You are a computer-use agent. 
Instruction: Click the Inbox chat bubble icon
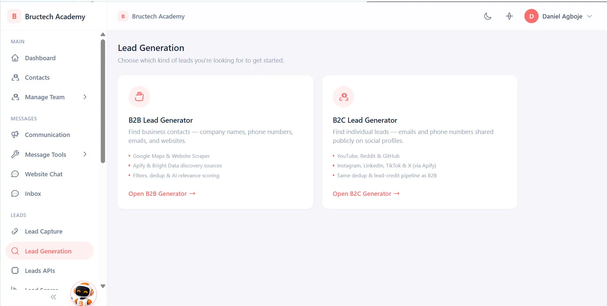tap(15, 194)
